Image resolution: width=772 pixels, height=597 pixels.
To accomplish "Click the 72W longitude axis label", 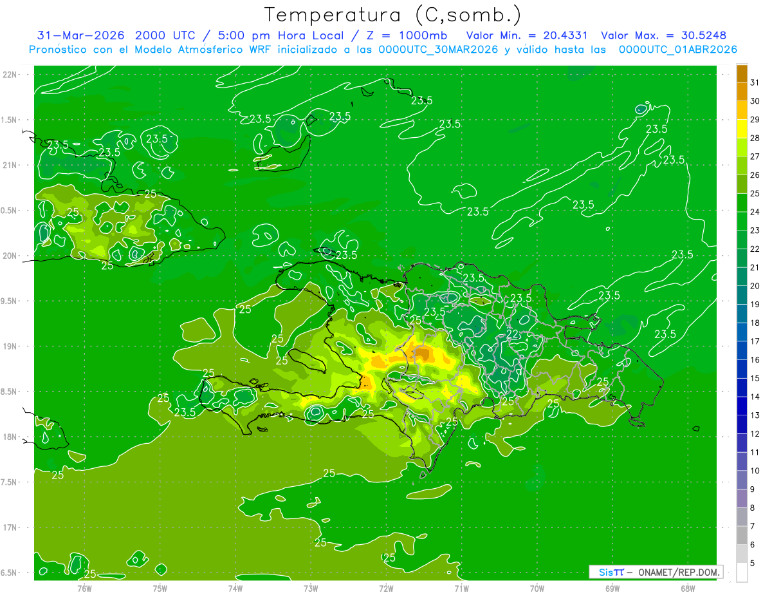I will point(386,588).
